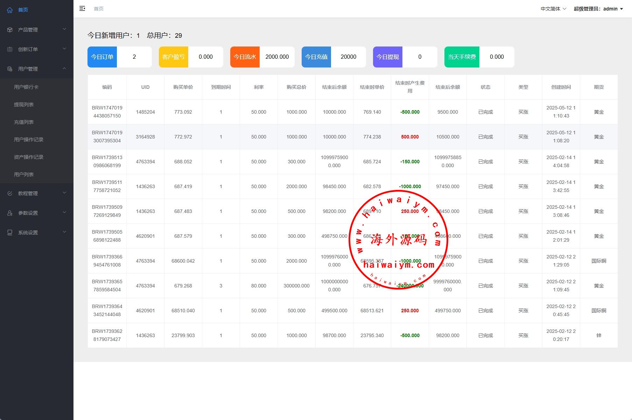
Task: Open the admin account dropdown
Action: [598, 9]
